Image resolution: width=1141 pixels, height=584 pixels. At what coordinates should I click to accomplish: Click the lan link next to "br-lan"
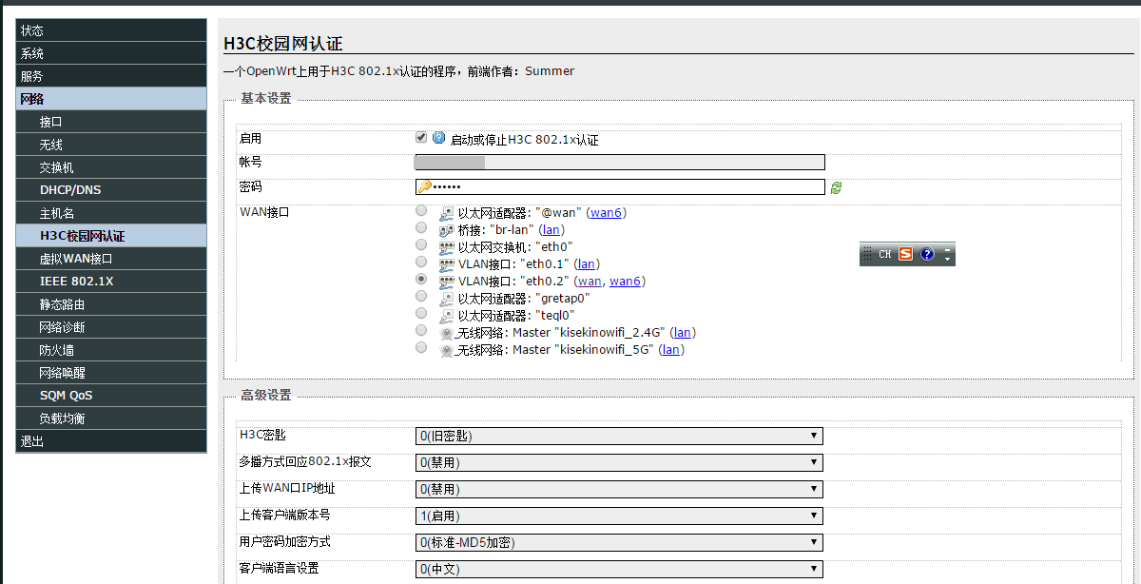click(551, 230)
